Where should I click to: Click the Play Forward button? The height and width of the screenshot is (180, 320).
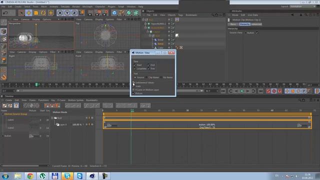(242, 91)
